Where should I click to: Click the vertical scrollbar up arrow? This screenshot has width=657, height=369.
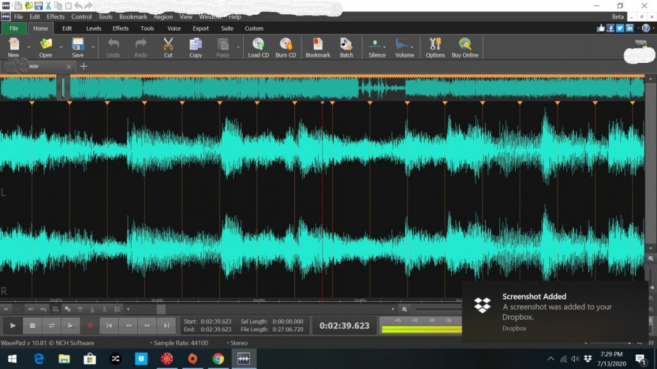(x=651, y=79)
